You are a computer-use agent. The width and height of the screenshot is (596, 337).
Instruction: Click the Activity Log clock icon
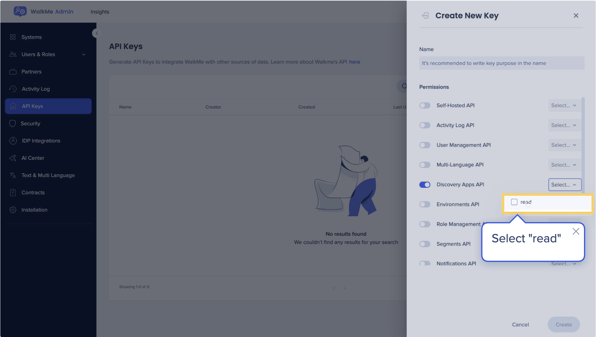coord(13,89)
